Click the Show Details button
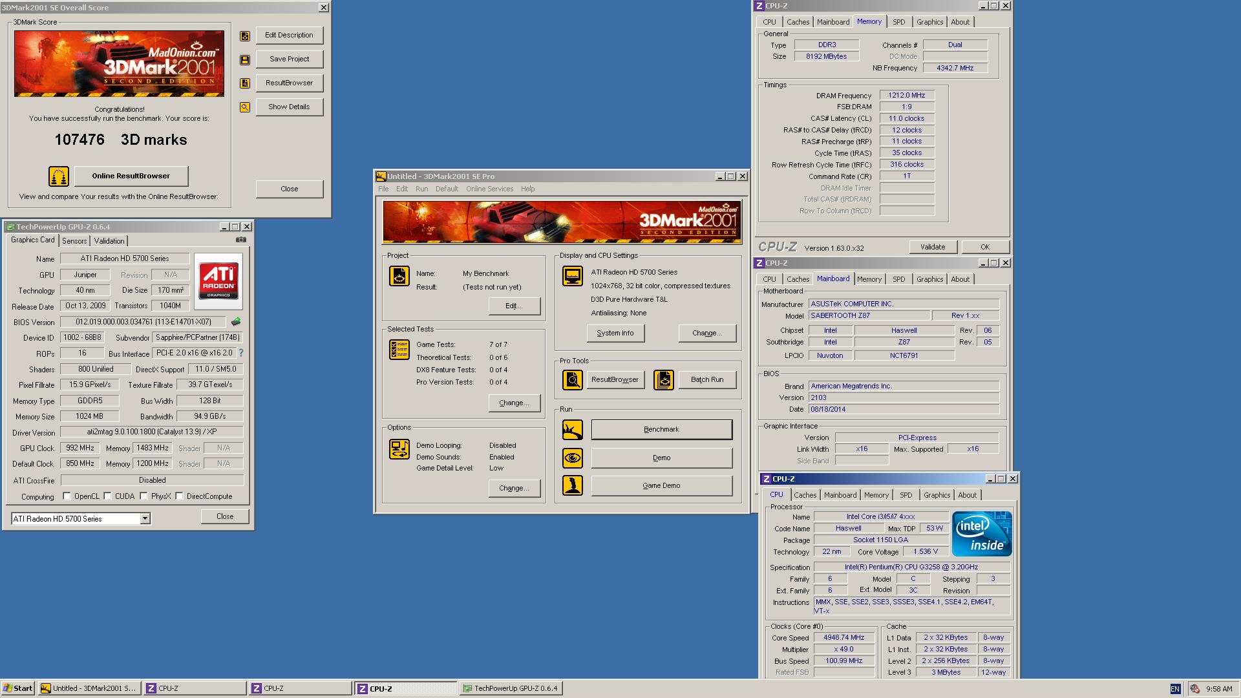 click(289, 107)
